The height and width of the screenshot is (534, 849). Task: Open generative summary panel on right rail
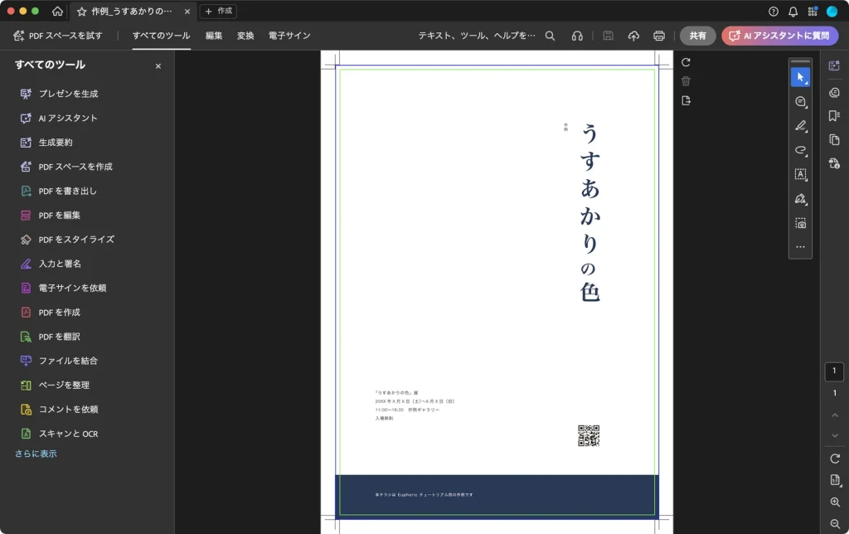click(x=834, y=66)
